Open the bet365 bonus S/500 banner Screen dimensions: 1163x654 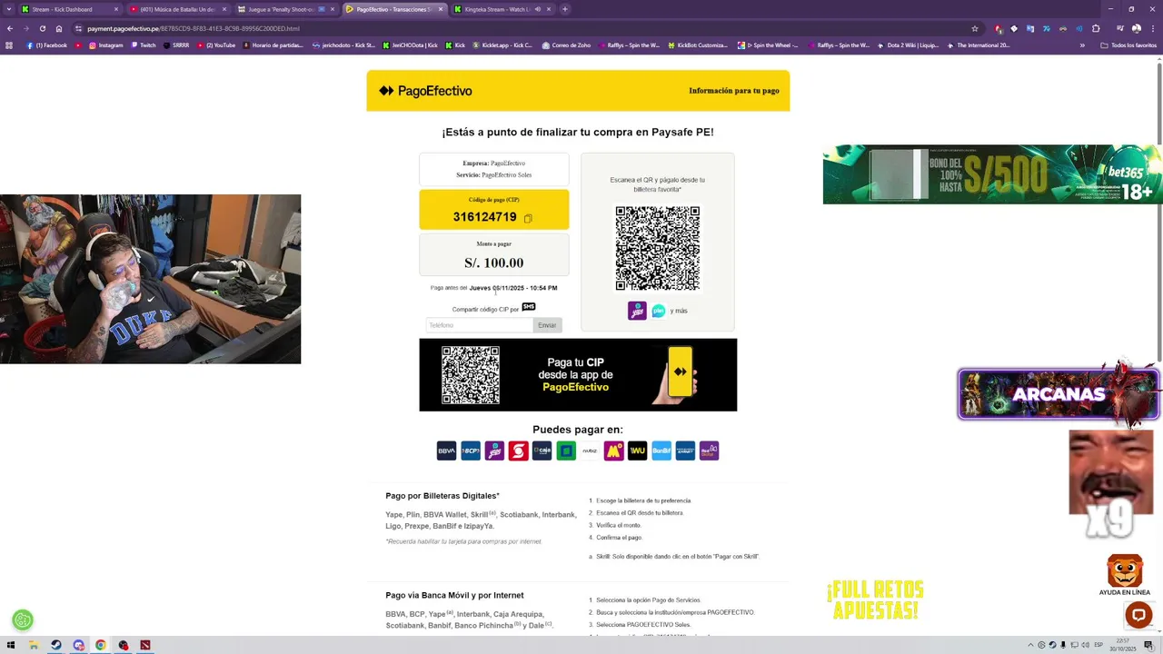tap(992, 174)
